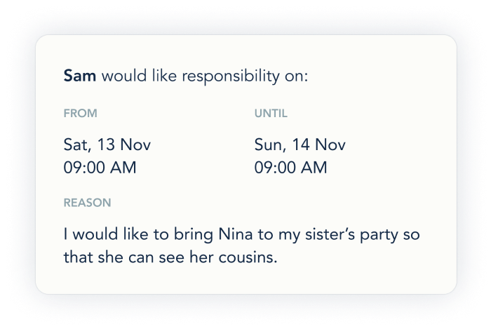Click the bold name Sam
Screen dimensions: 491x329
pos(80,76)
